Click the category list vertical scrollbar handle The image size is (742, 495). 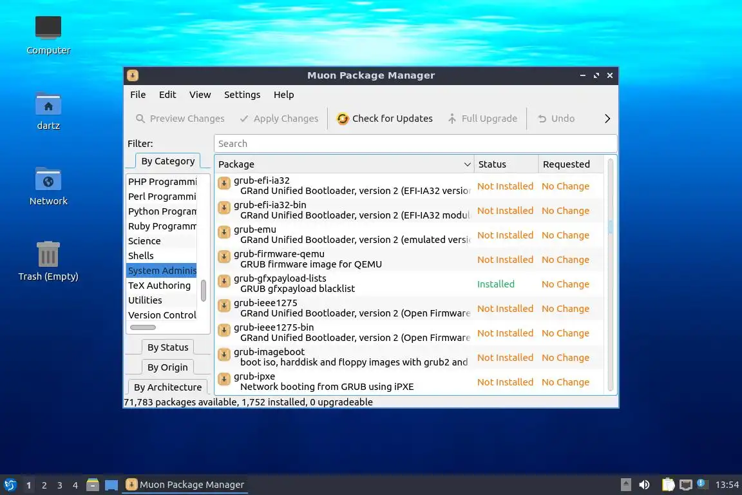204,291
